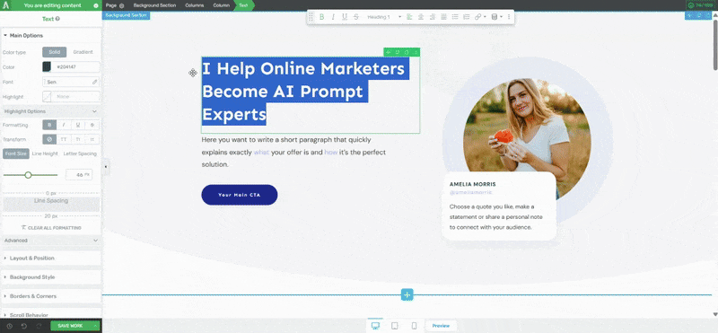The image size is (718, 333).
Task: Enable uppercase TT transform option
Action: point(64,139)
